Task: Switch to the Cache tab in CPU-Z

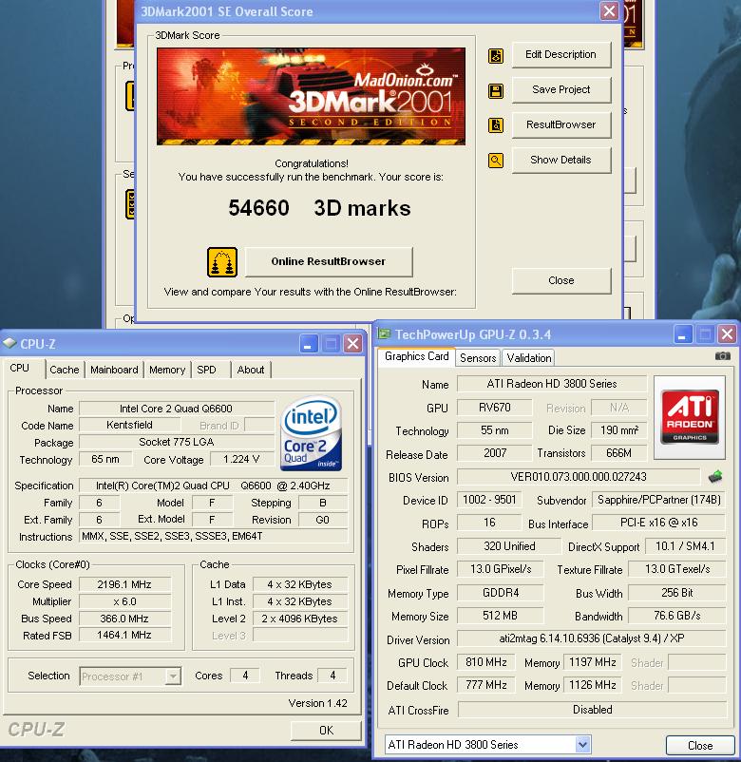Action: pyautogui.click(x=65, y=370)
